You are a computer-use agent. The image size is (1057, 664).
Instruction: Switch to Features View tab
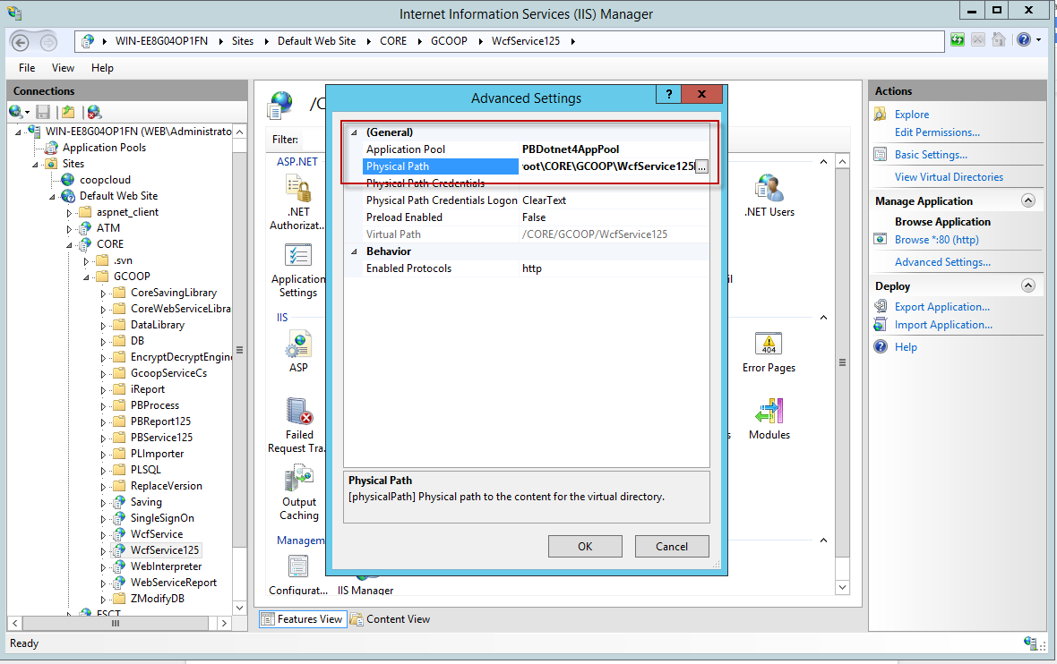(303, 619)
